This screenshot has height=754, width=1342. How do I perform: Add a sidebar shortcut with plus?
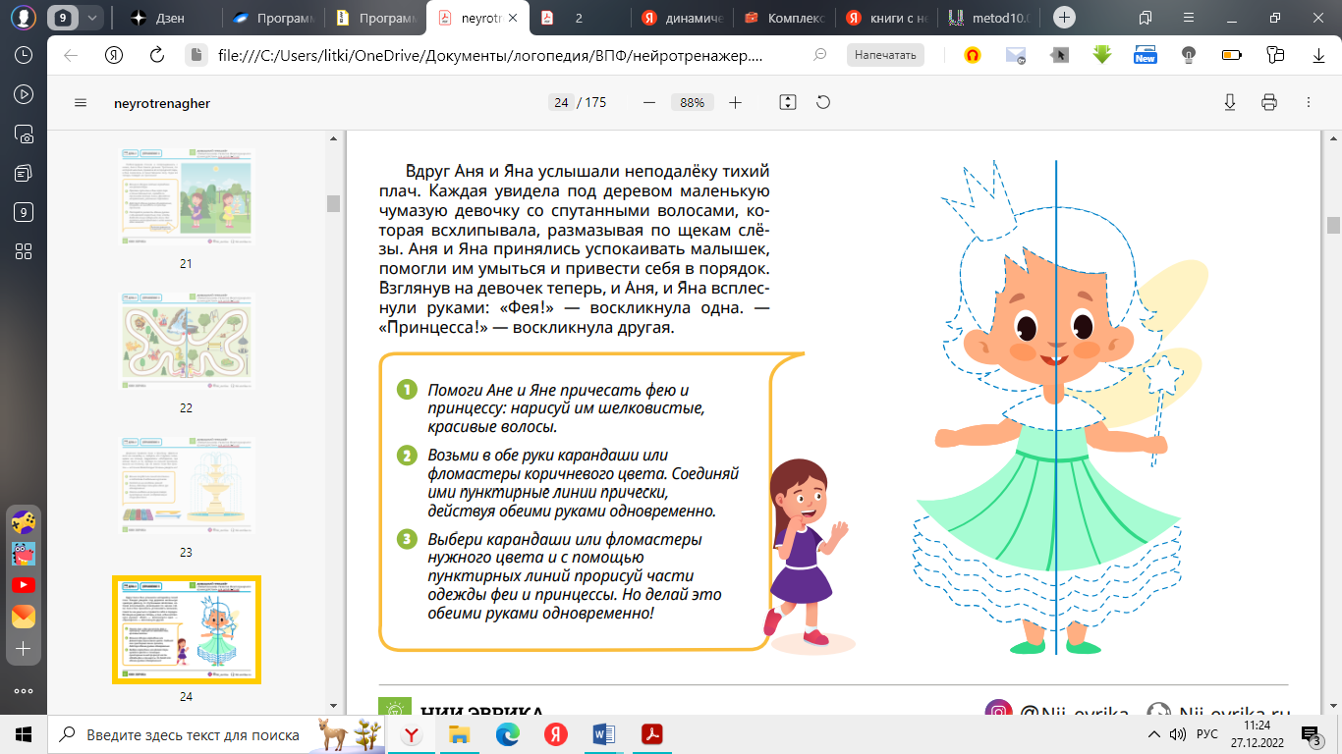(x=24, y=649)
